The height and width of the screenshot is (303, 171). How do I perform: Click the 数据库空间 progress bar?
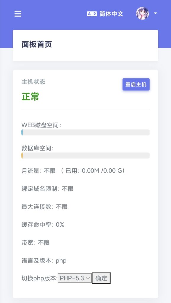[85, 155]
